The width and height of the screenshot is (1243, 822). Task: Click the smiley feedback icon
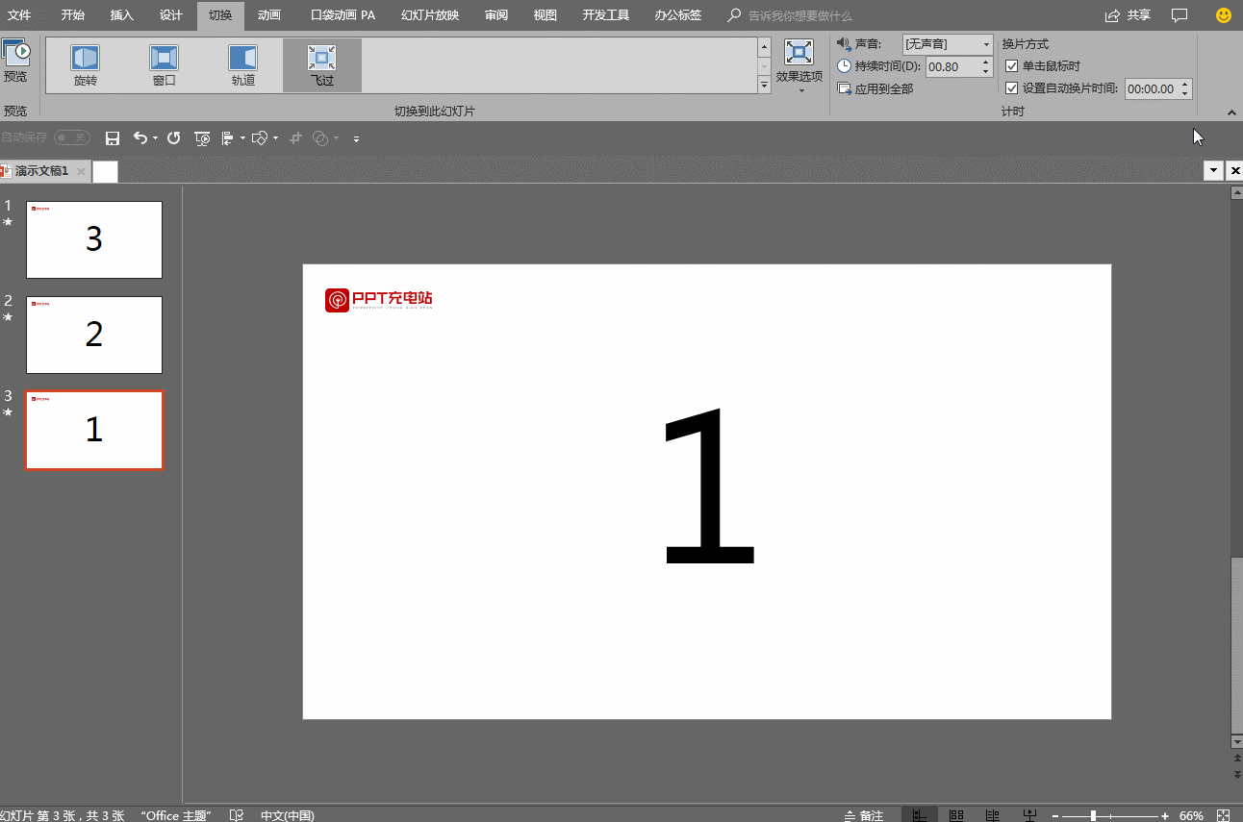(1224, 15)
